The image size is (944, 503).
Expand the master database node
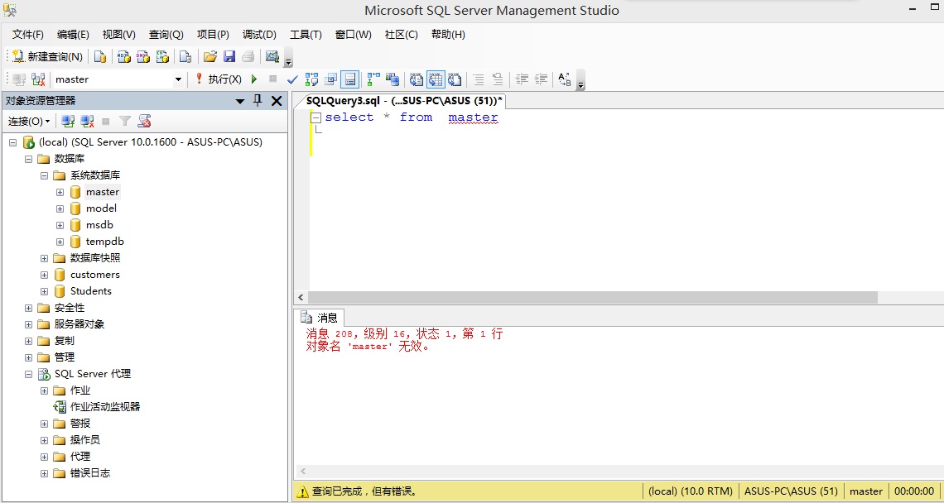pyautogui.click(x=60, y=192)
